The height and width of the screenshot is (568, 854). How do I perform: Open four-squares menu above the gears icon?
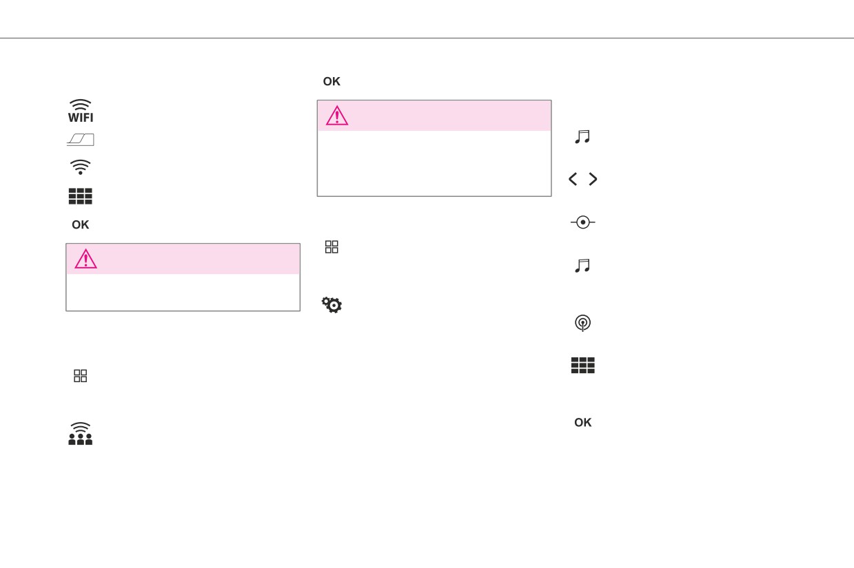pos(332,247)
